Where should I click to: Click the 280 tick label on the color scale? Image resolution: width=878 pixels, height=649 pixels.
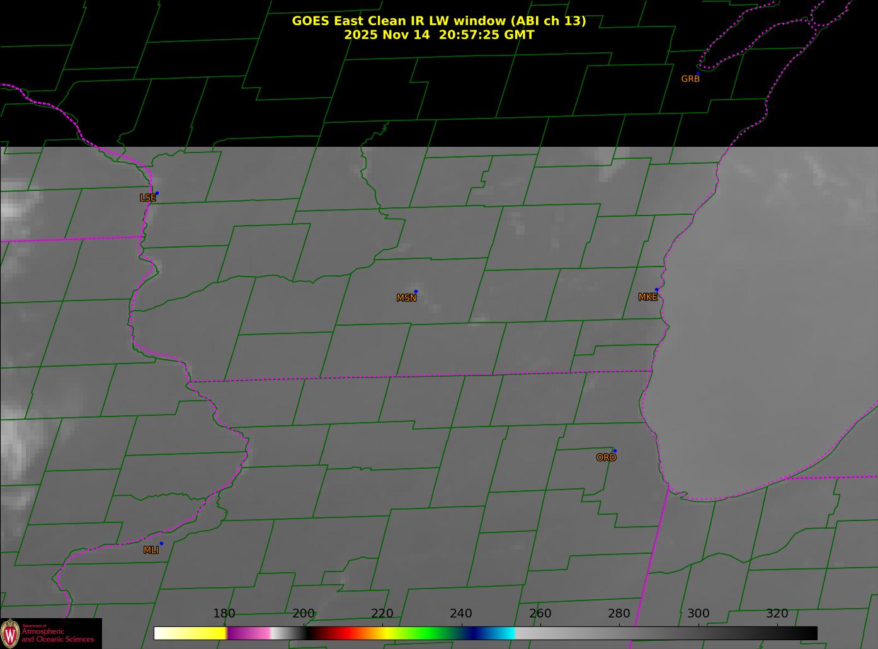point(619,614)
